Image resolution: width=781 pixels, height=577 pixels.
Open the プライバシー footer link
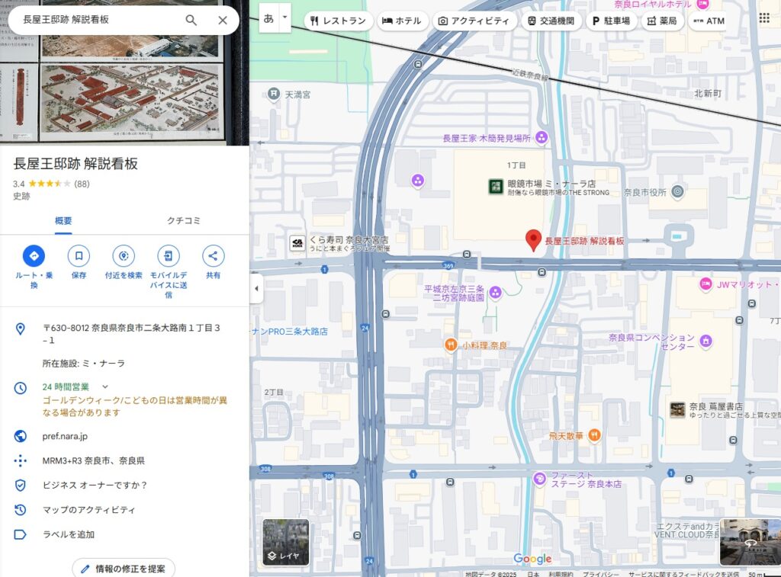[601, 574]
